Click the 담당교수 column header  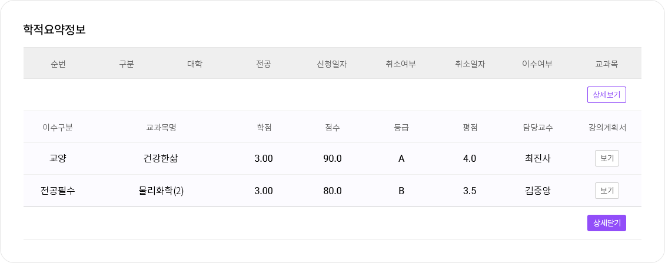pyautogui.click(x=538, y=127)
